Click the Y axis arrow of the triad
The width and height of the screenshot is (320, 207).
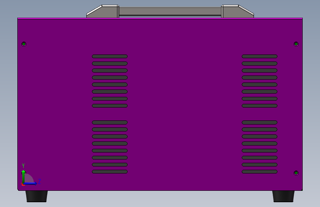click(24, 176)
